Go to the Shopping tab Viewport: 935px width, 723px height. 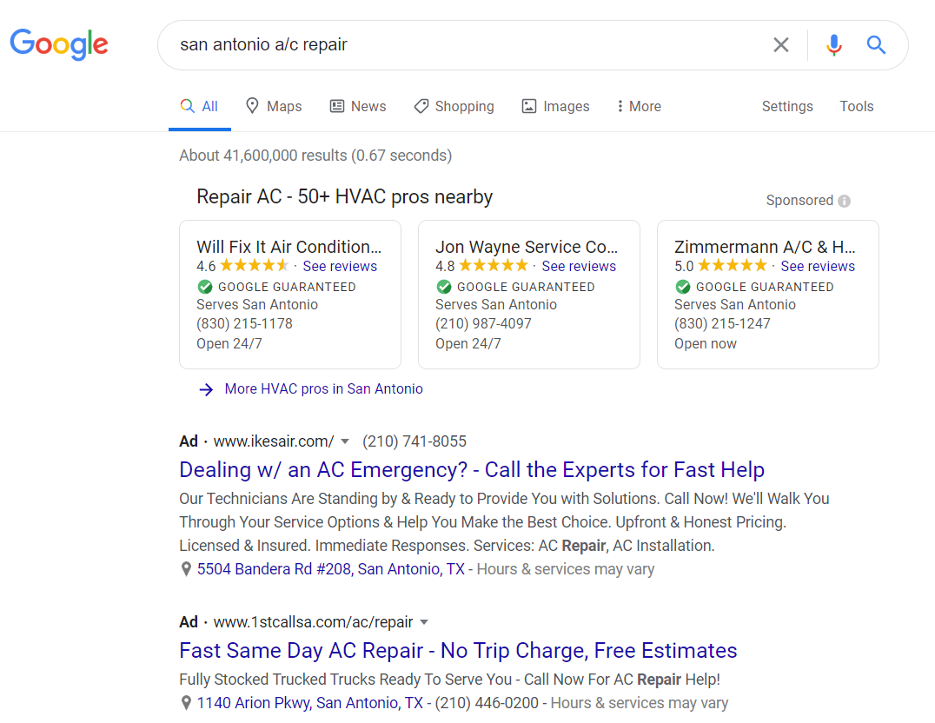[x=454, y=107]
